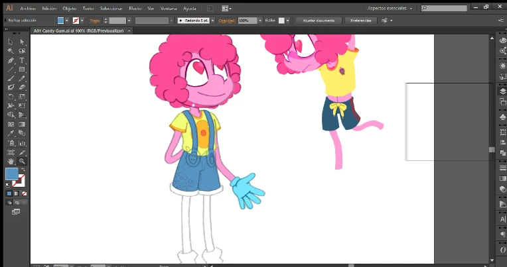Open the Archivo menu

28,9
